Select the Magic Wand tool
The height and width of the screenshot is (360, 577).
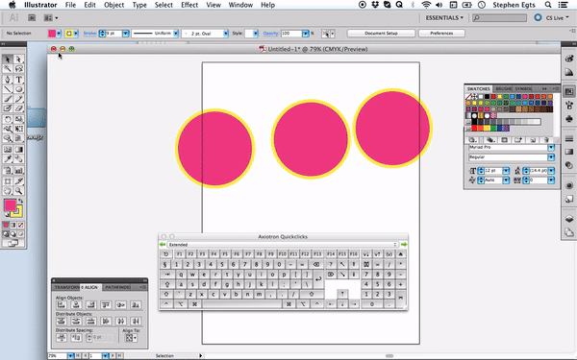[8, 69]
